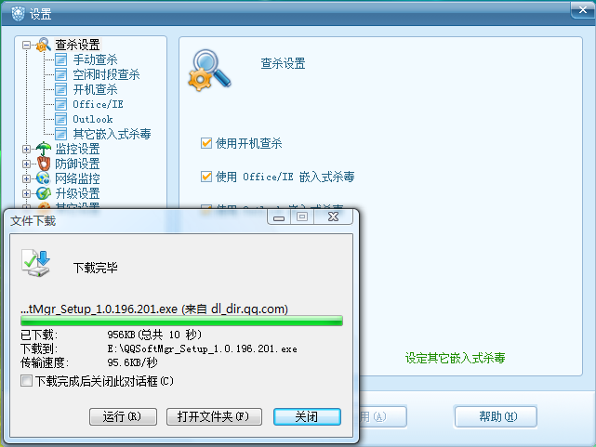Screen dimensions: 596x447
Task: Click the 升级设置 globe checkmark icon
Action: coord(44,193)
